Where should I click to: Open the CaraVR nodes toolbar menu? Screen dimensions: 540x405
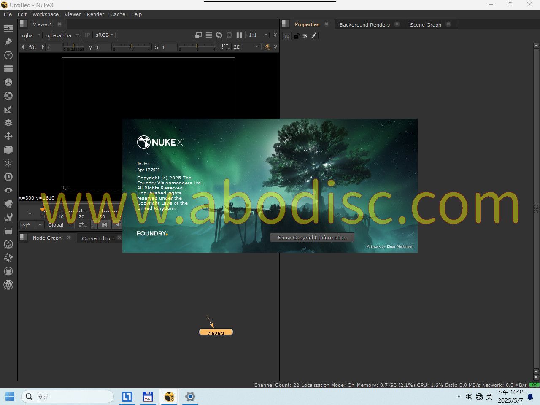point(8,271)
